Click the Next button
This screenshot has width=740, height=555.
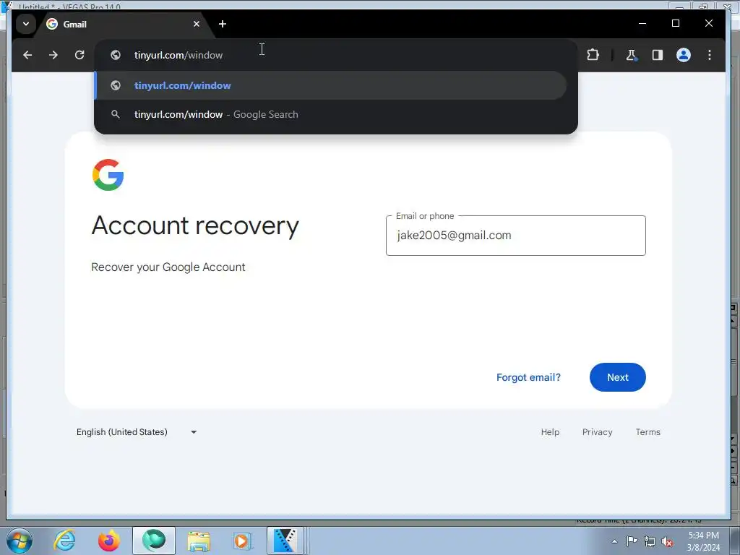point(617,377)
